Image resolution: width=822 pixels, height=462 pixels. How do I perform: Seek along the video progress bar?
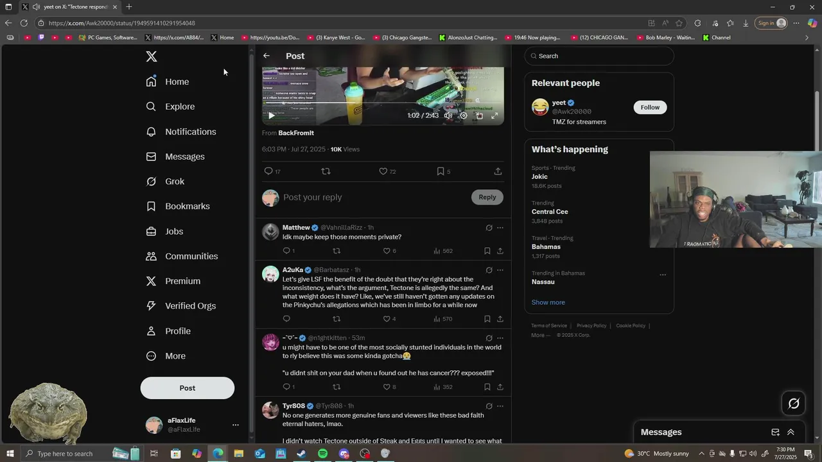point(383,103)
